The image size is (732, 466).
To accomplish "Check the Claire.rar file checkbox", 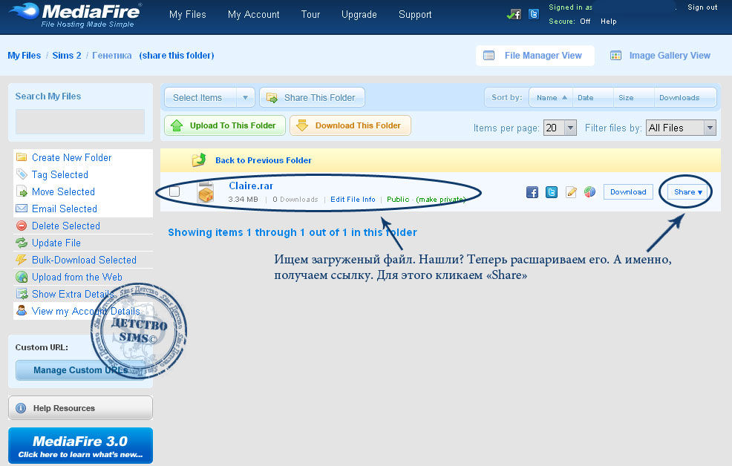I will [174, 191].
